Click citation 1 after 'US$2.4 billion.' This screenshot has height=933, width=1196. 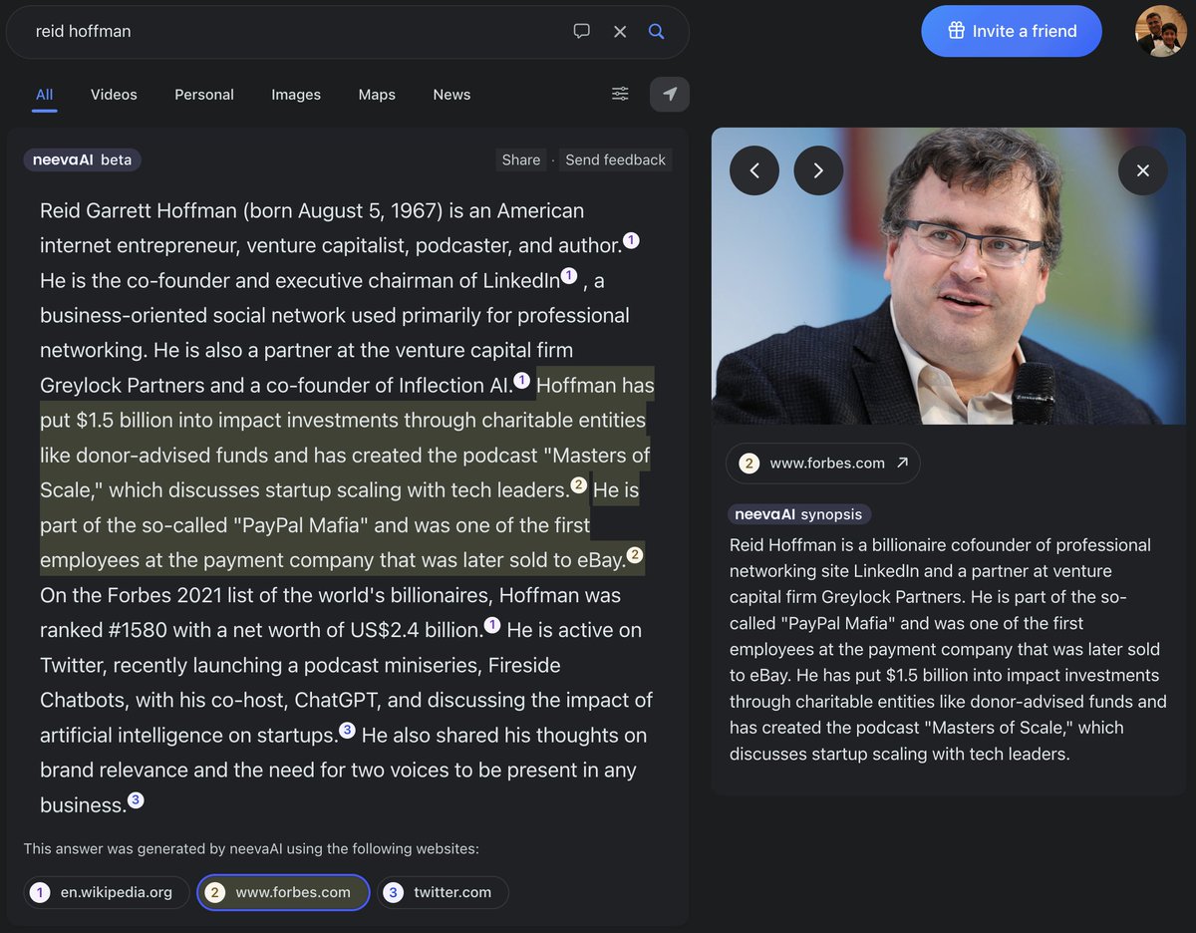point(492,625)
